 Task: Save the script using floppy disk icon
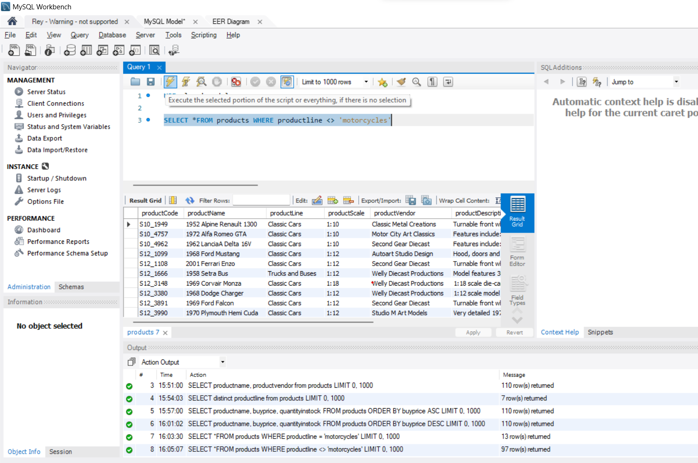point(151,82)
